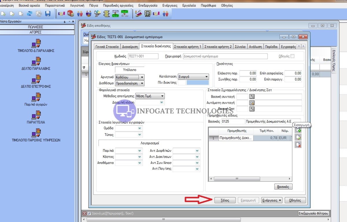Click the Επεξεργασία Φίλτρου button
The width and height of the screenshot is (347, 222).
click(314, 213)
